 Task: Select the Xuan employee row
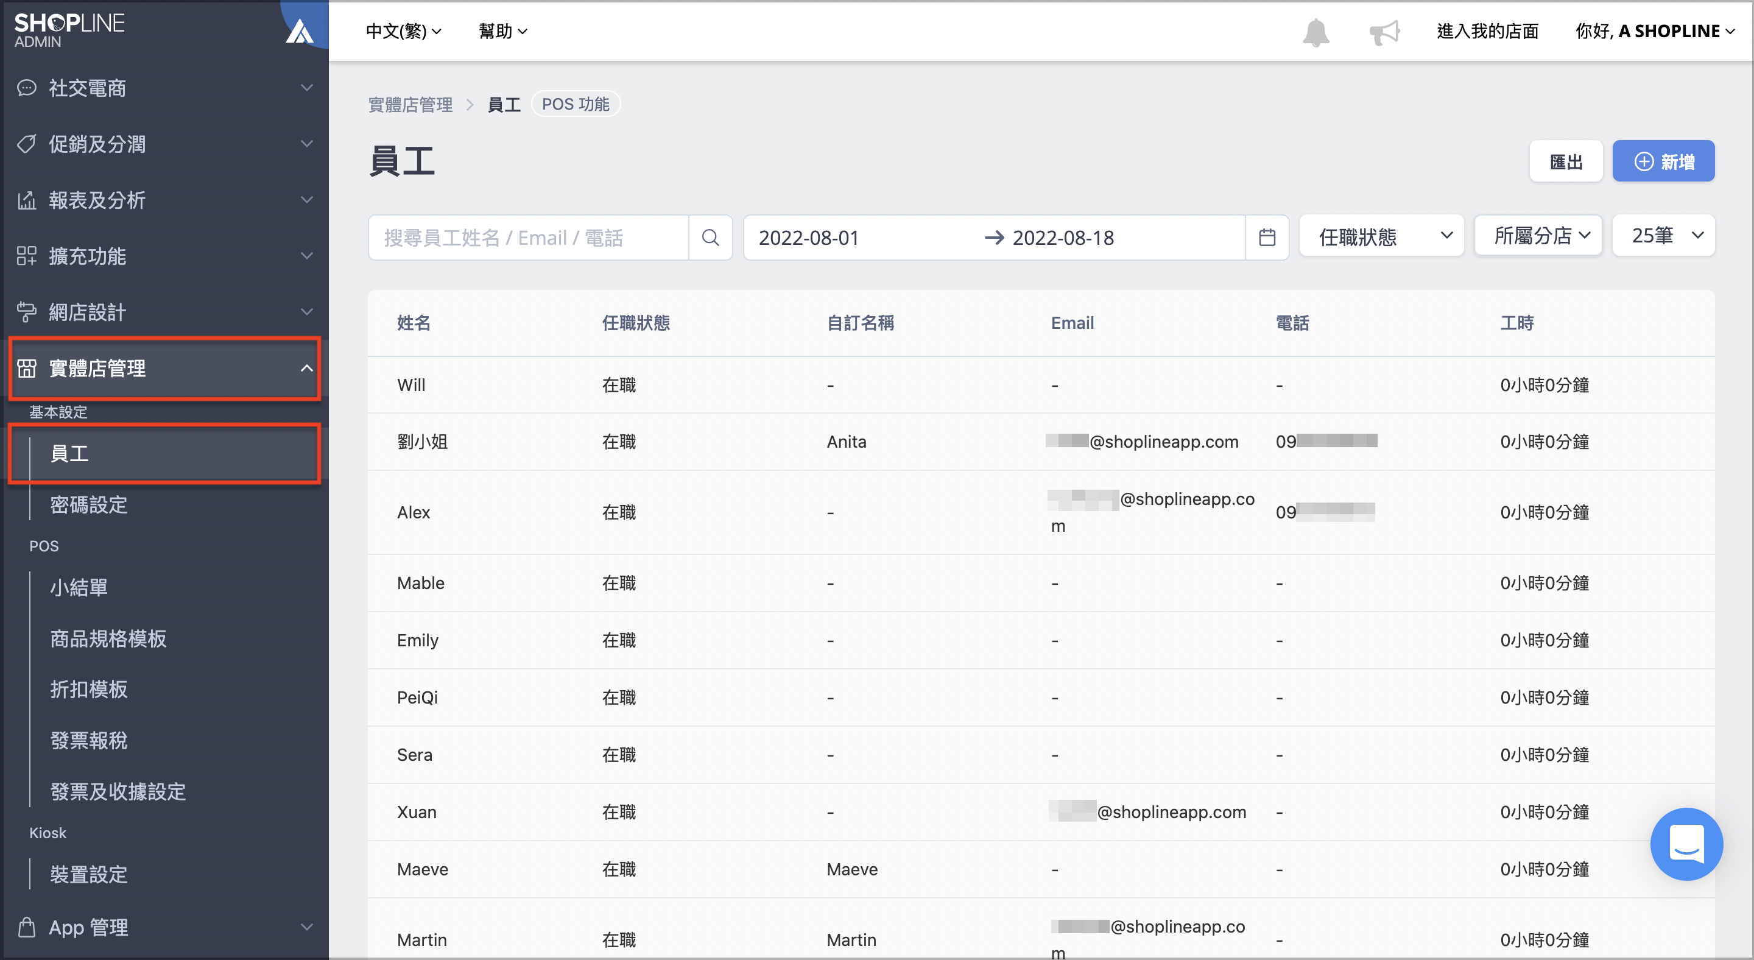pos(1040,811)
